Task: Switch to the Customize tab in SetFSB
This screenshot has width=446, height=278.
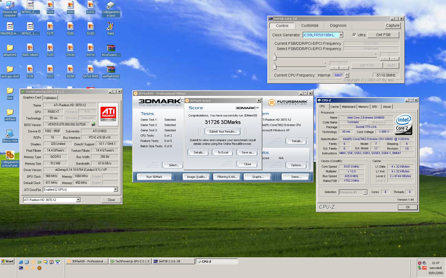Action: pyautogui.click(x=310, y=25)
